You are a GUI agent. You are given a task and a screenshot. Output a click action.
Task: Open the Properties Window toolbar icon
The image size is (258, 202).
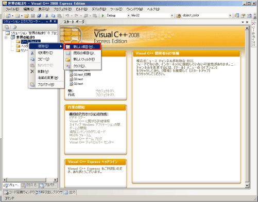pos(243,15)
